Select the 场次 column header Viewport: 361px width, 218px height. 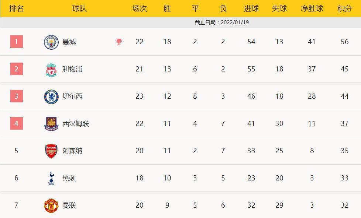[140, 8]
